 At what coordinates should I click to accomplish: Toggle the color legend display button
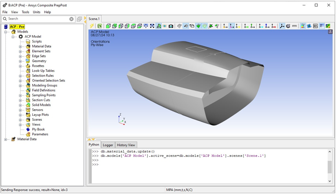(x=303, y=26)
